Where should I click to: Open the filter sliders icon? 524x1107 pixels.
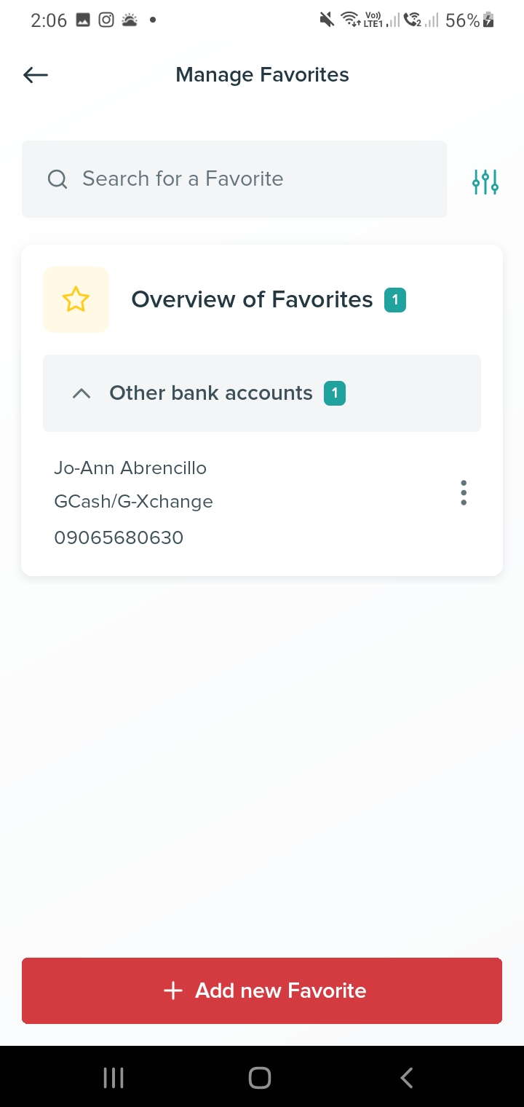pyautogui.click(x=485, y=181)
